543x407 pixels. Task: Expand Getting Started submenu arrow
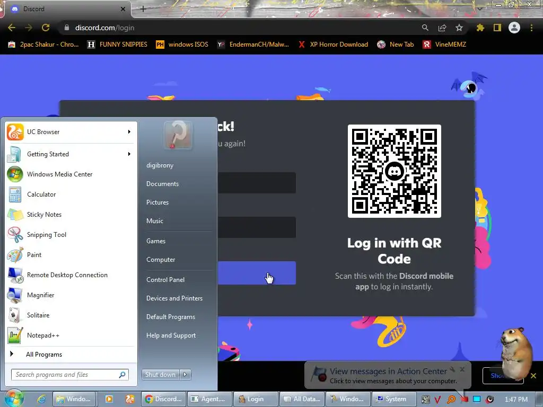click(x=129, y=154)
